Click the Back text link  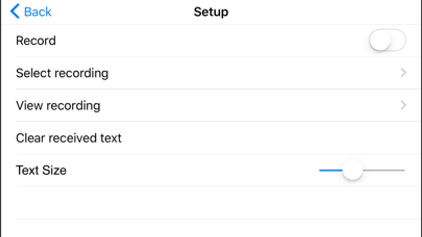click(x=38, y=12)
